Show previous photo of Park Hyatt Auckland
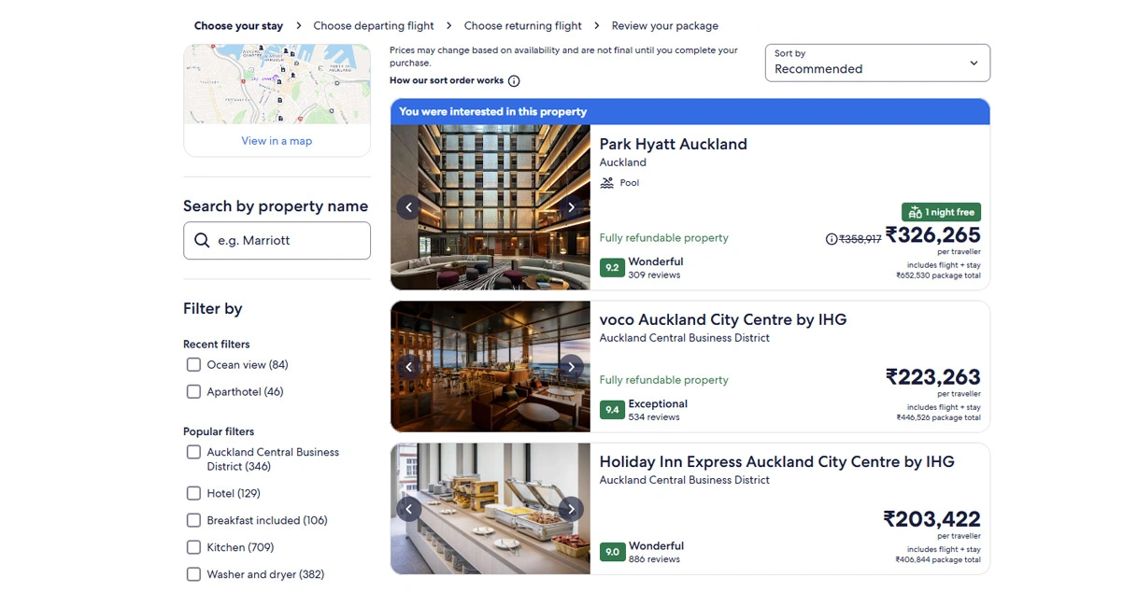1123x592 pixels. 408,207
